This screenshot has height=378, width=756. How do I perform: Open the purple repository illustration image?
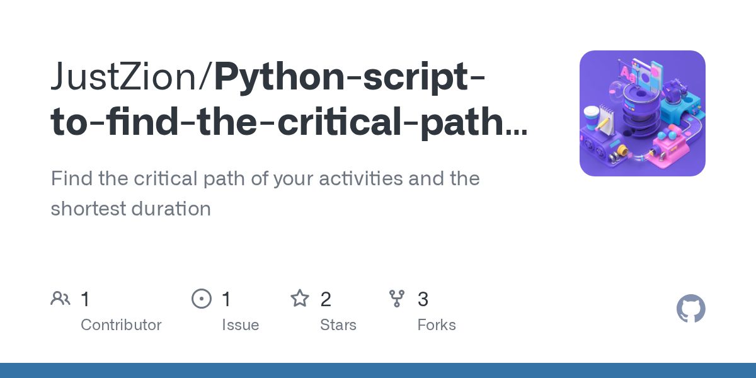tap(642, 113)
